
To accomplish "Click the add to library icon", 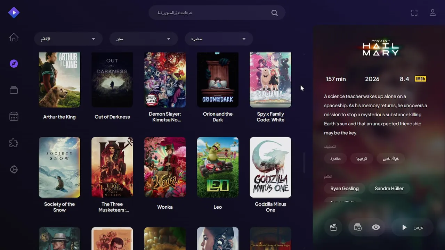I will coord(358,227).
